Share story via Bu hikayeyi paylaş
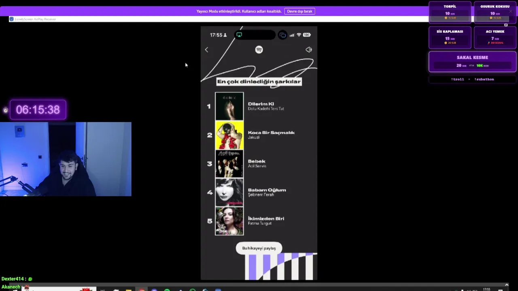The width and height of the screenshot is (518, 291). 259,248
